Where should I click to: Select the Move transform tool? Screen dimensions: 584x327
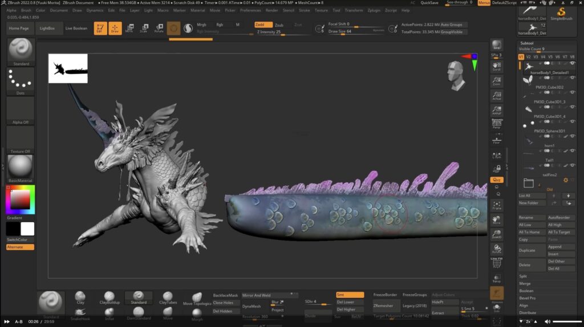pos(129,28)
